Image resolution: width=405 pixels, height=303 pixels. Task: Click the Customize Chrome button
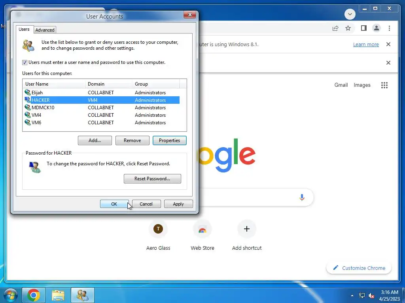point(359,268)
